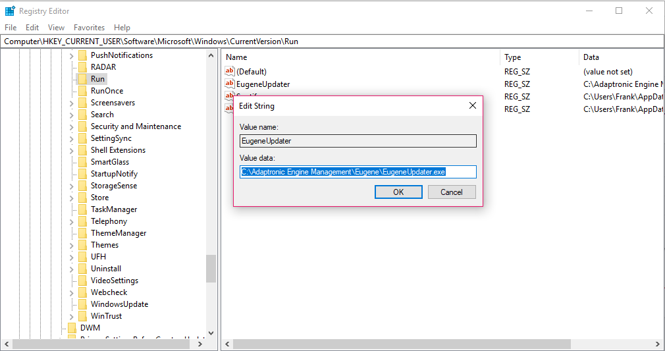Expand the PushNotifications key
The width and height of the screenshot is (665, 351).
click(72, 55)
